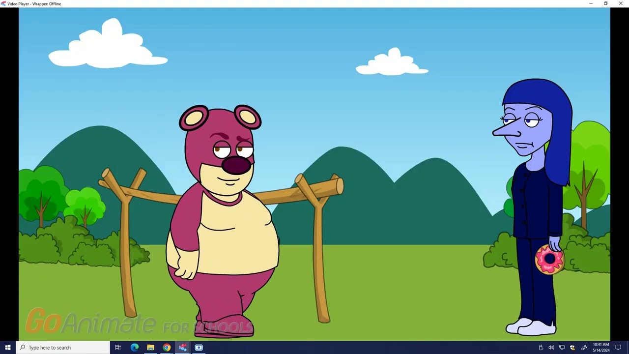Click the pink frosted donut she holds
Screen dimensions: 629x354
pos(549,260)
